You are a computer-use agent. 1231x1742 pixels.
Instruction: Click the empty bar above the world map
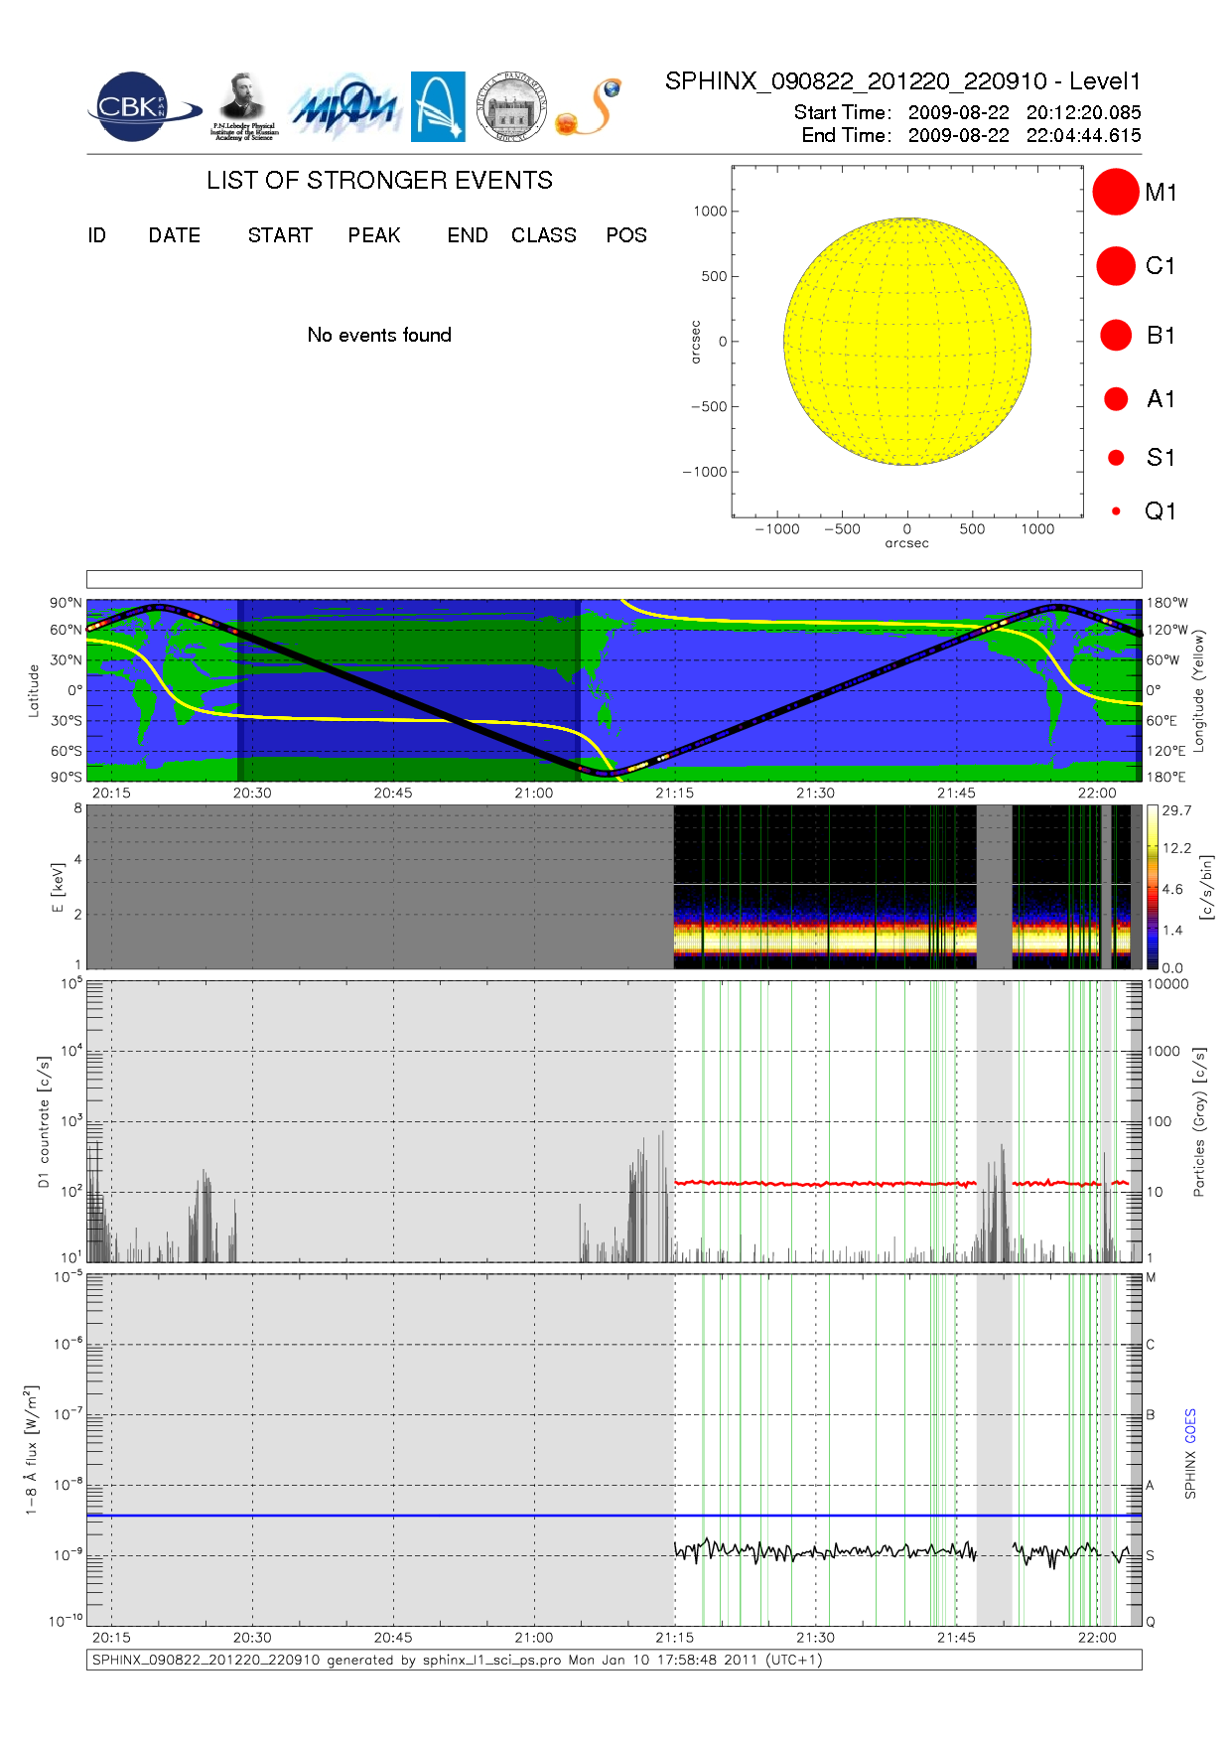point(614,579)
